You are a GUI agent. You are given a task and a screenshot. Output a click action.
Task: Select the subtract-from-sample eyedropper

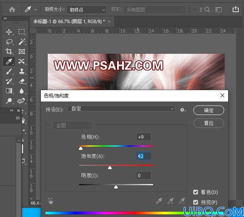click(181, 201)
